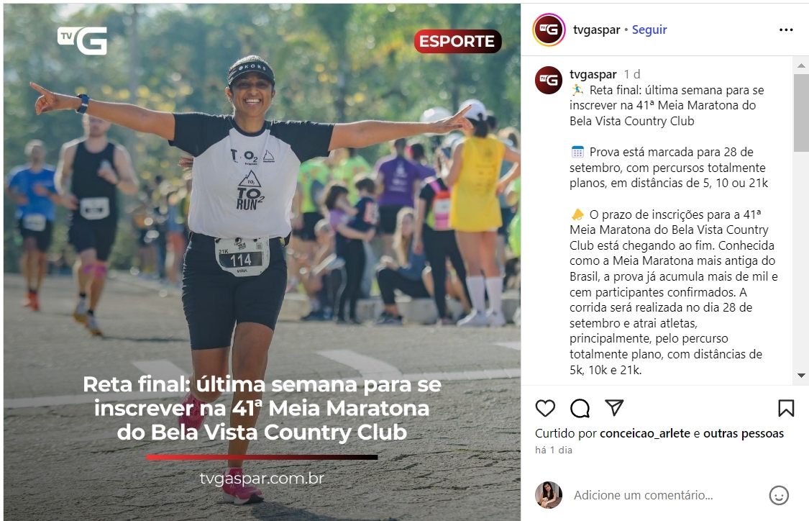The height and width of the screenshot is (521, 809).
Task: Follow tvgaspar with the Seguir link
Action: point(649,30)
